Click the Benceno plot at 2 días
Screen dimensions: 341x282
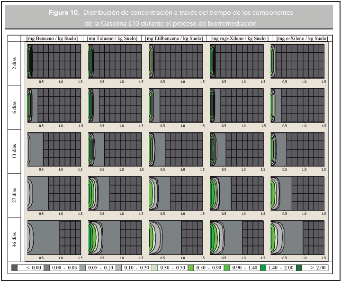[54, 61]
